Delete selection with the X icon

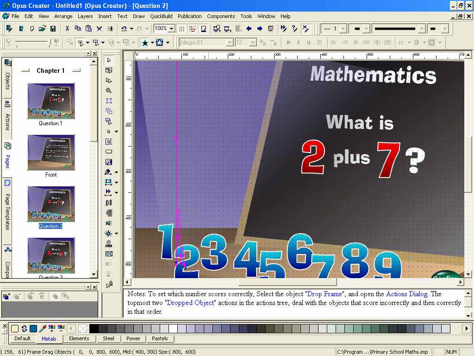coord(99,29)
